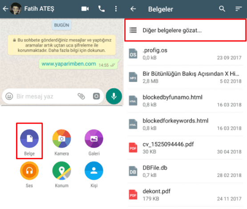Choose Galeri attachment option
247x209 pixels.
pos(94,142)
